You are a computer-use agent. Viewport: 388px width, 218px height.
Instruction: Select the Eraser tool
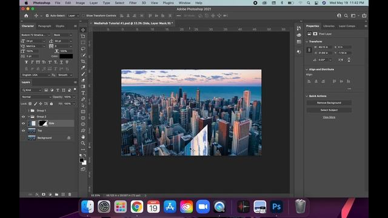coord(83,80)
